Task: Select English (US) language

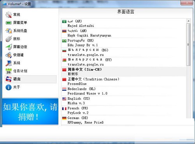Action: click(x=124, y=101)
